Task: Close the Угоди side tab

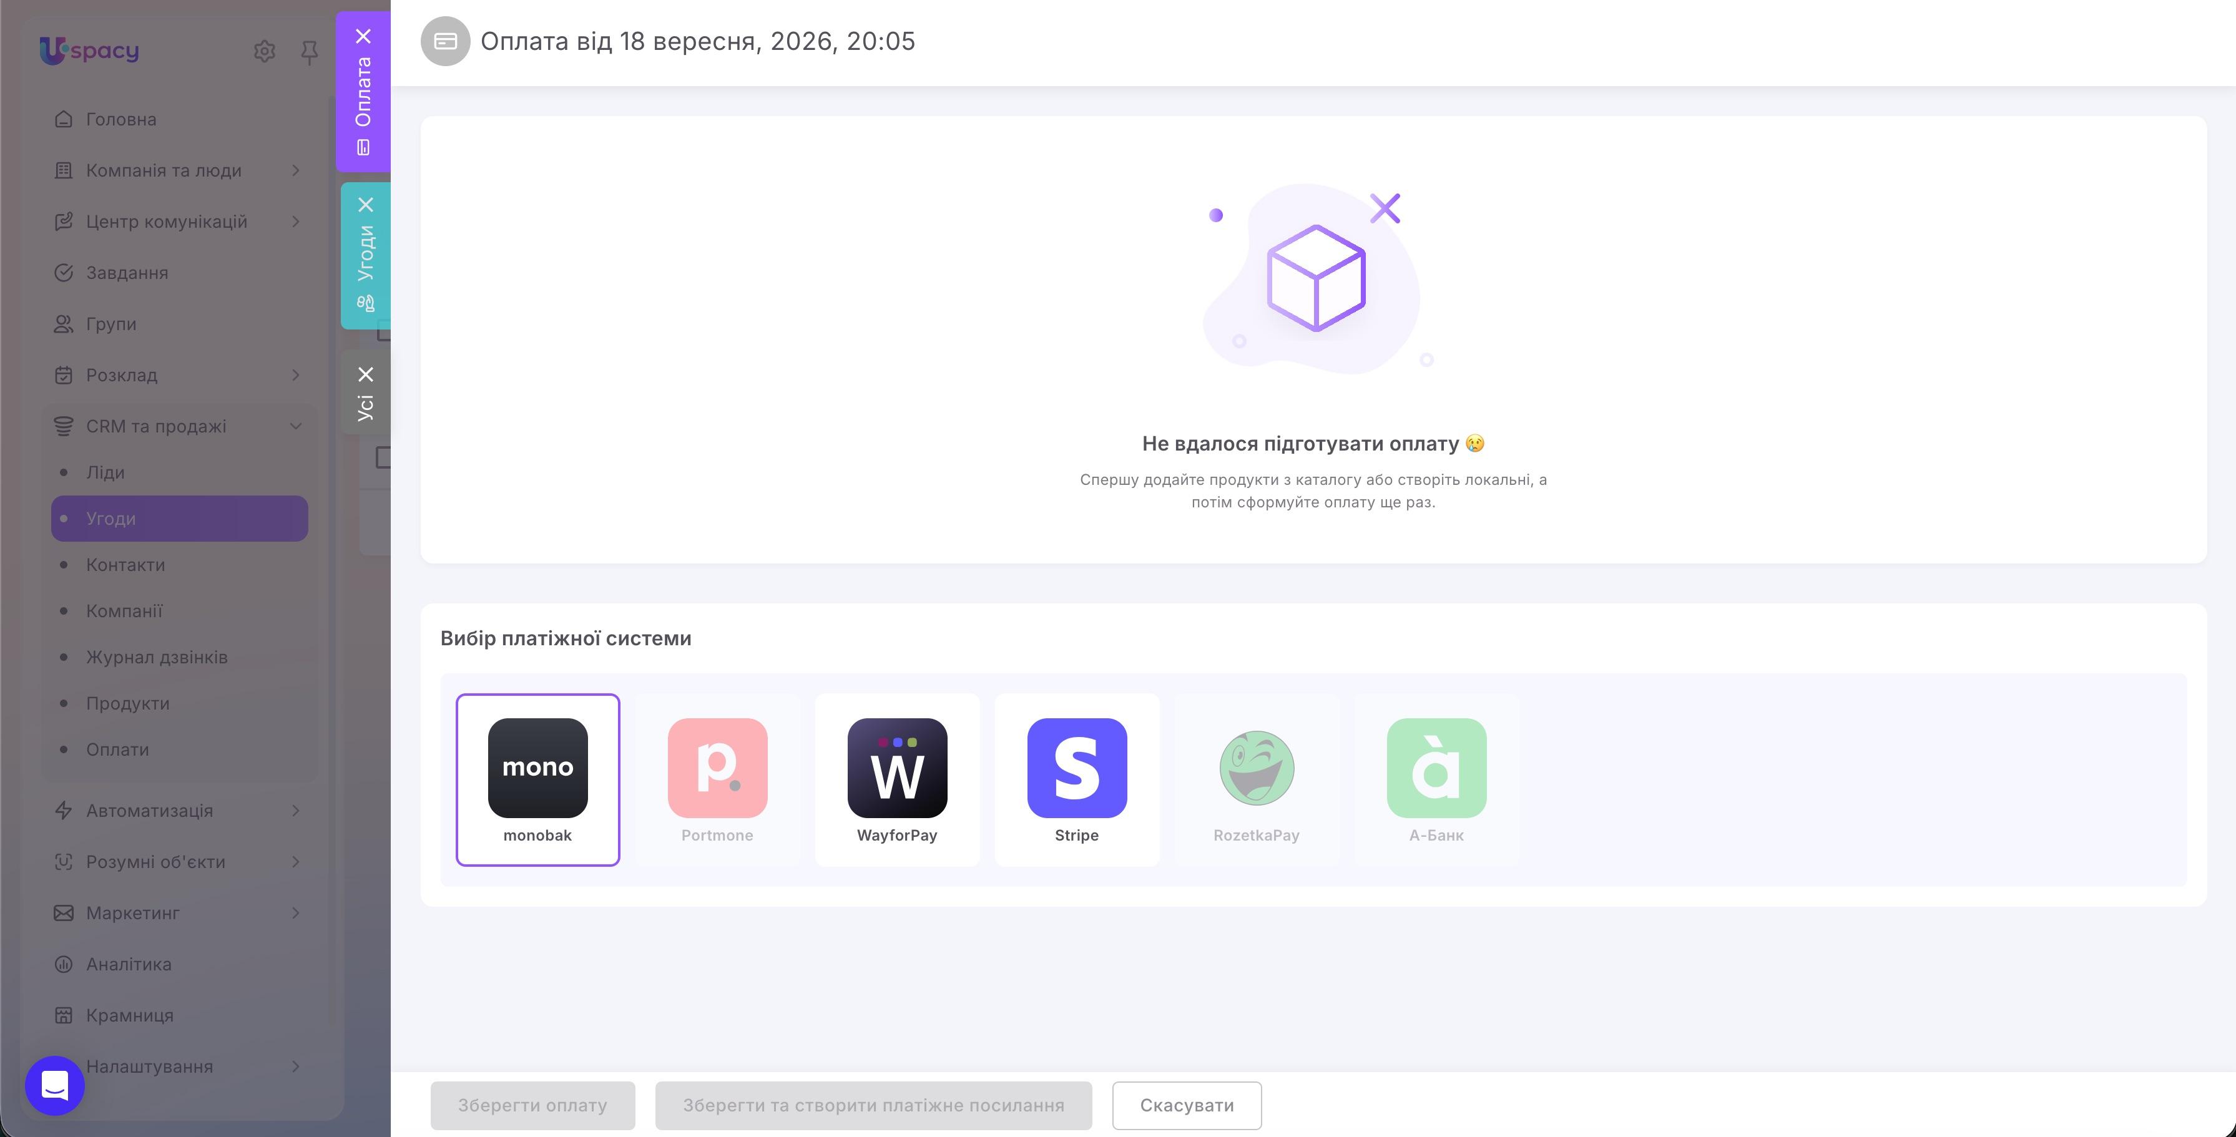Action: pyautogui.click(x=365, y=205)
